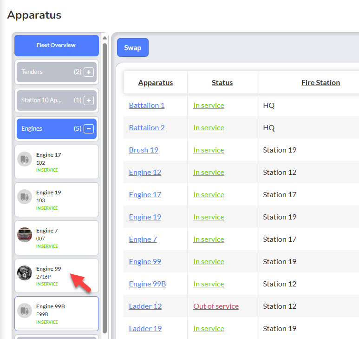Sort table by Fire Station column header
Screen dimensions: 359x339
320,82
